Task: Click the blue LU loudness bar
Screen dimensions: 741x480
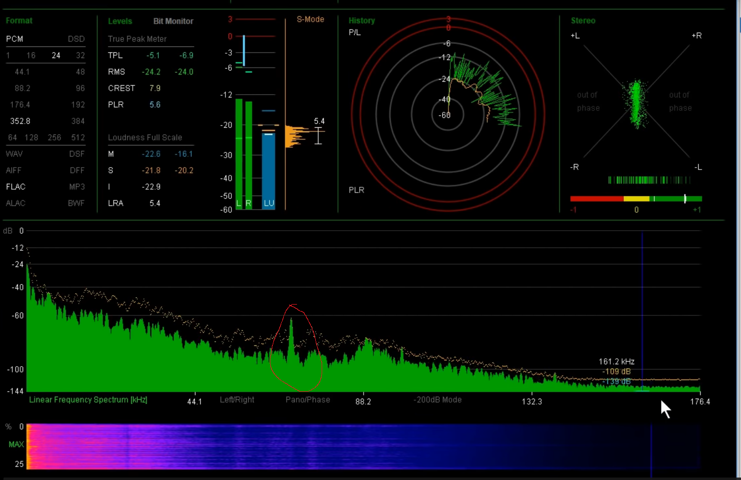Action: pyautogui.click(x=268, y=171)
